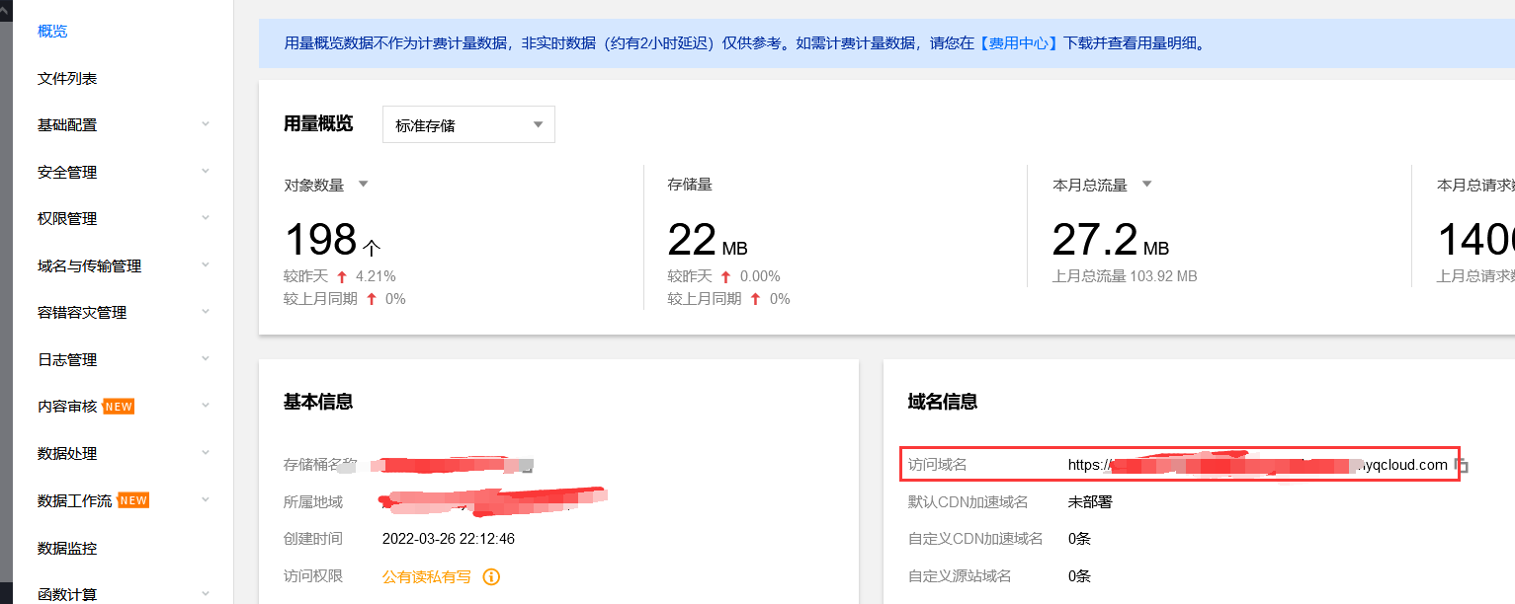Click the 未部署 CDN status text
This screenshot has height=604, width=1515.
tap(1090, 501)
